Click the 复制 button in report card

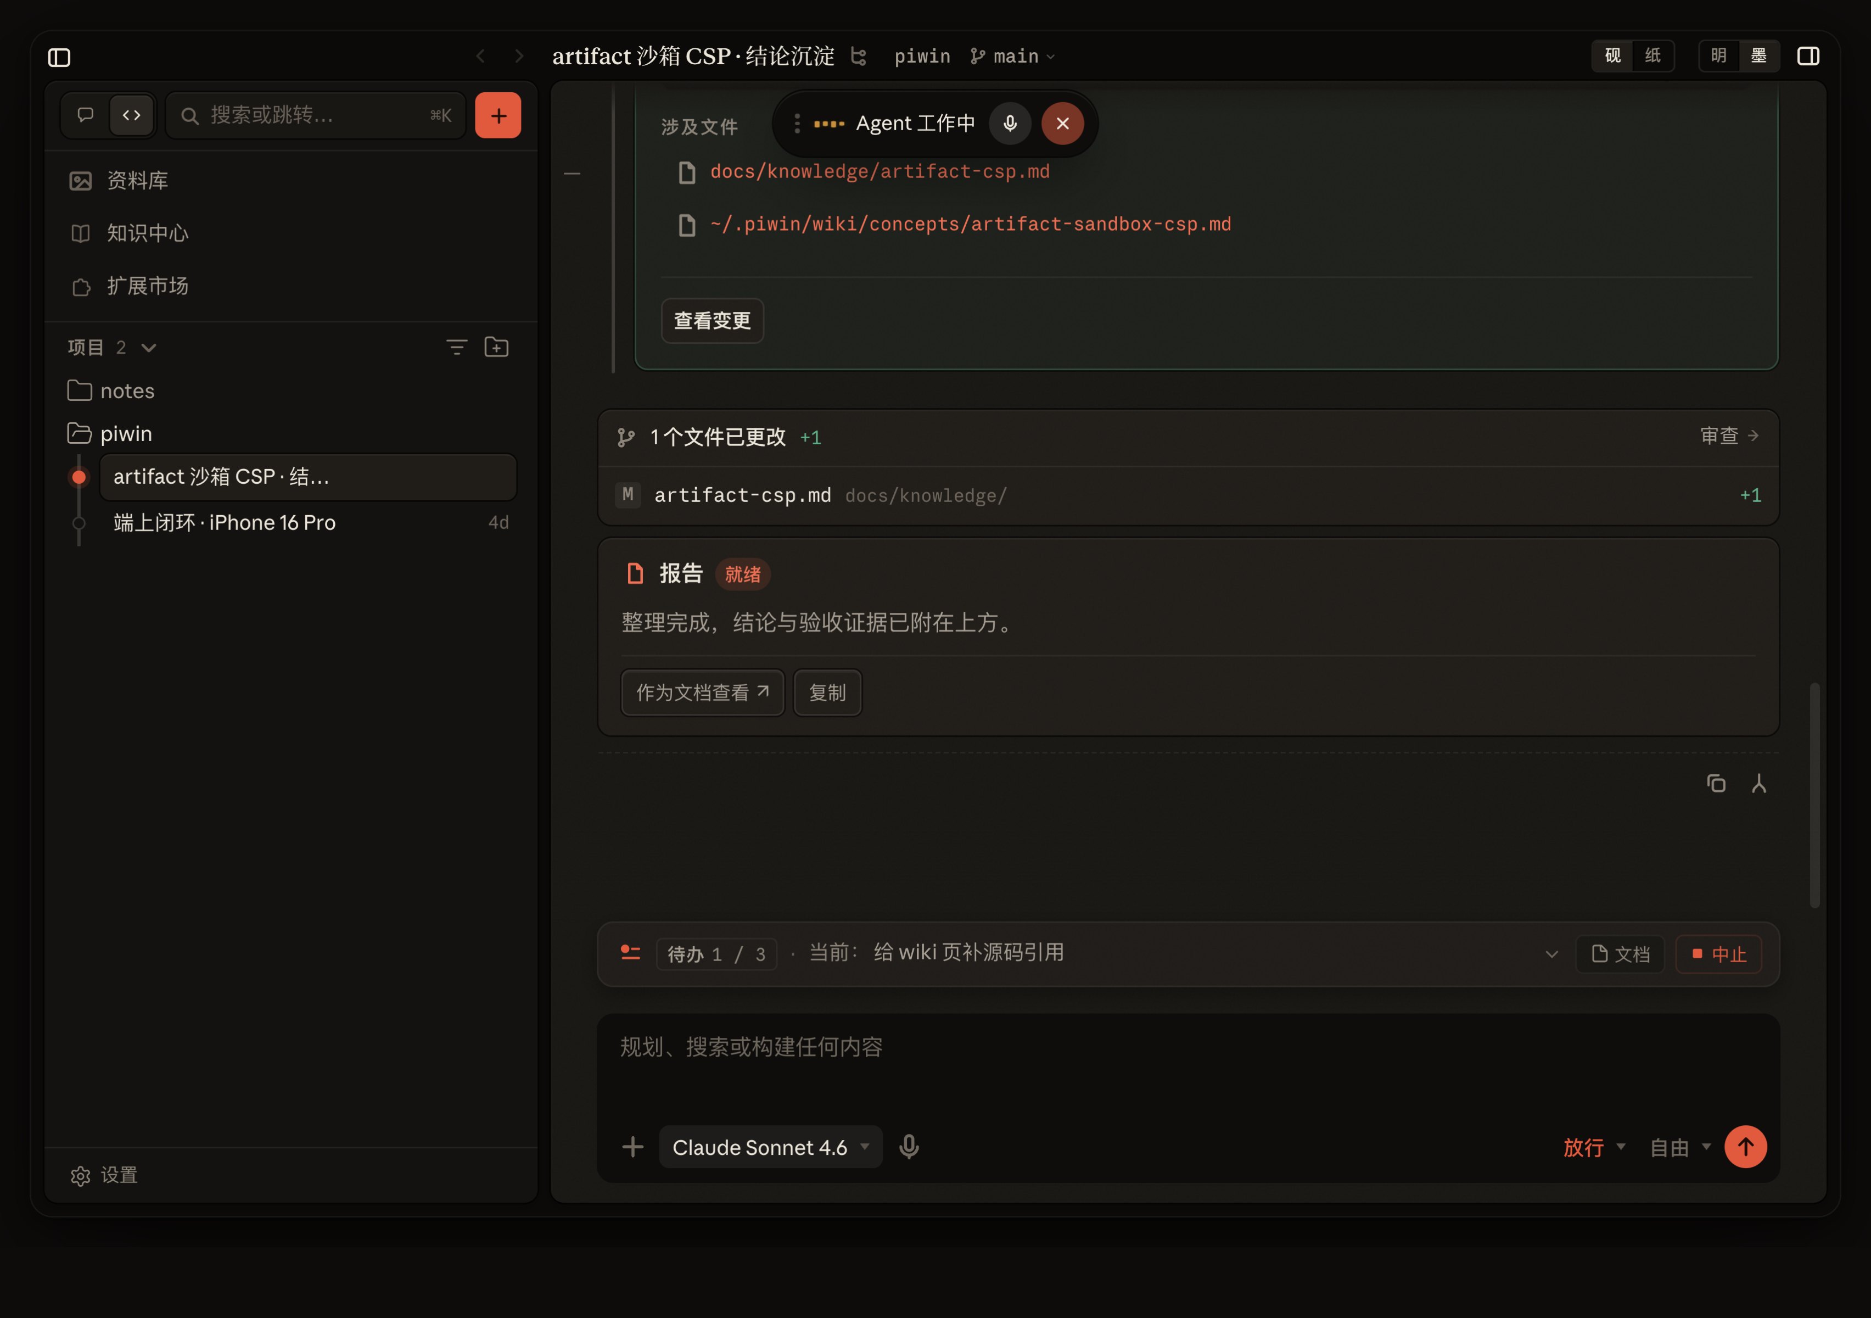(827, 693)
